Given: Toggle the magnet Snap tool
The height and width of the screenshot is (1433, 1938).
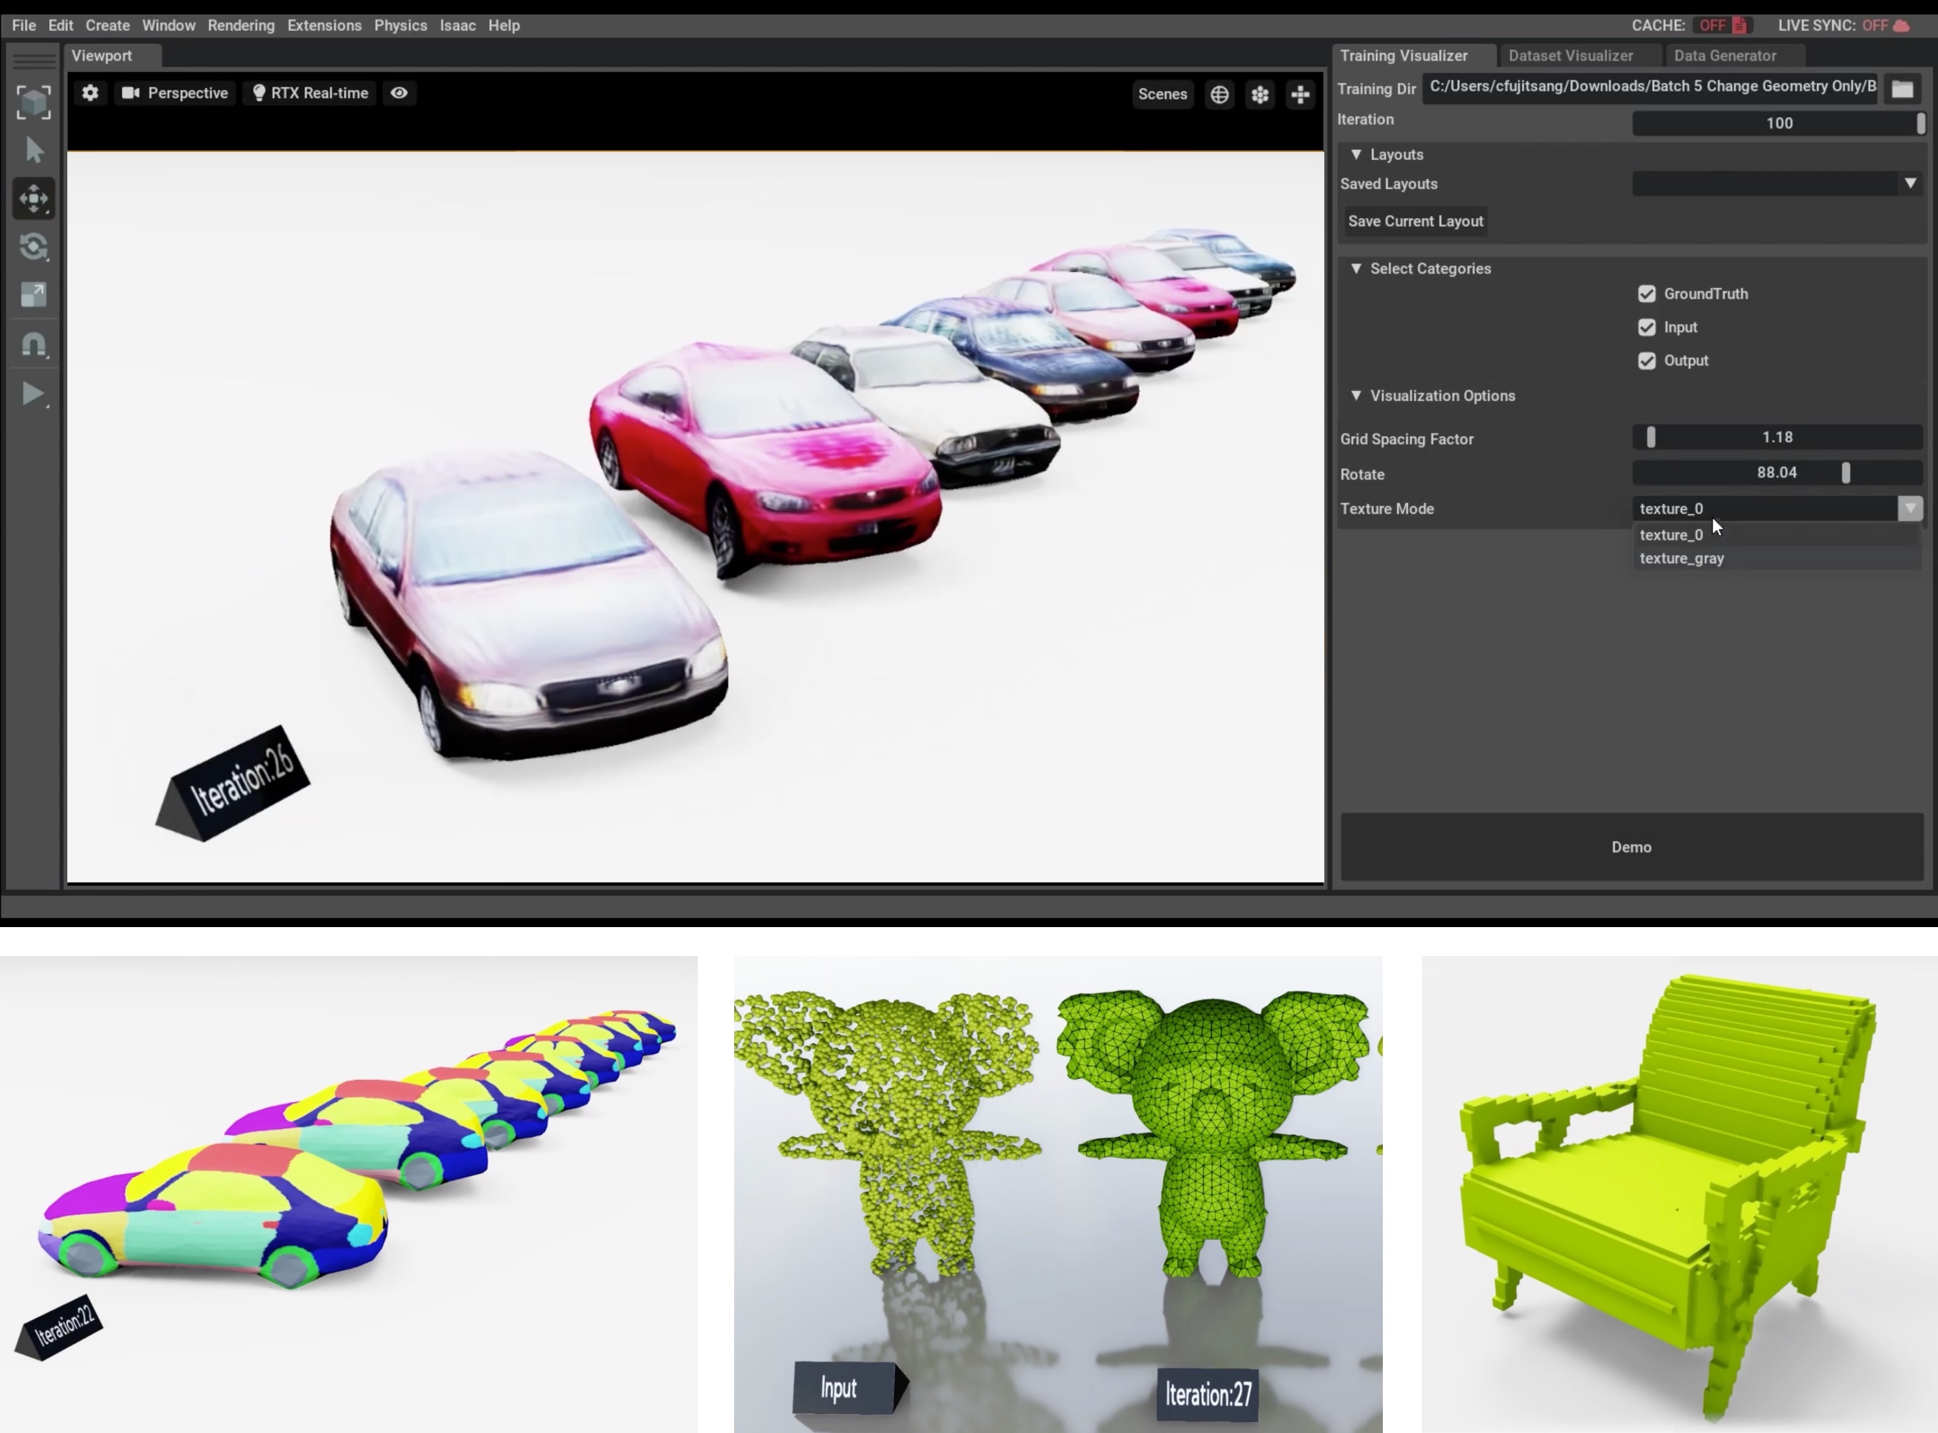Looking at the screenshot, I should (34, 344).
